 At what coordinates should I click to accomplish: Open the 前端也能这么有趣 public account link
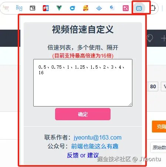pos(95,146)
